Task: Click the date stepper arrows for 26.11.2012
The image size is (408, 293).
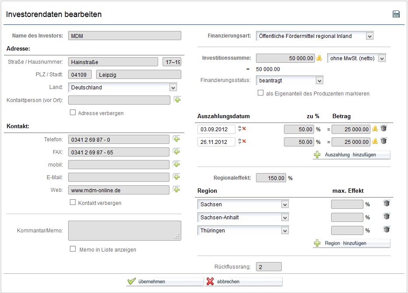Action: [x=239, y=141]
